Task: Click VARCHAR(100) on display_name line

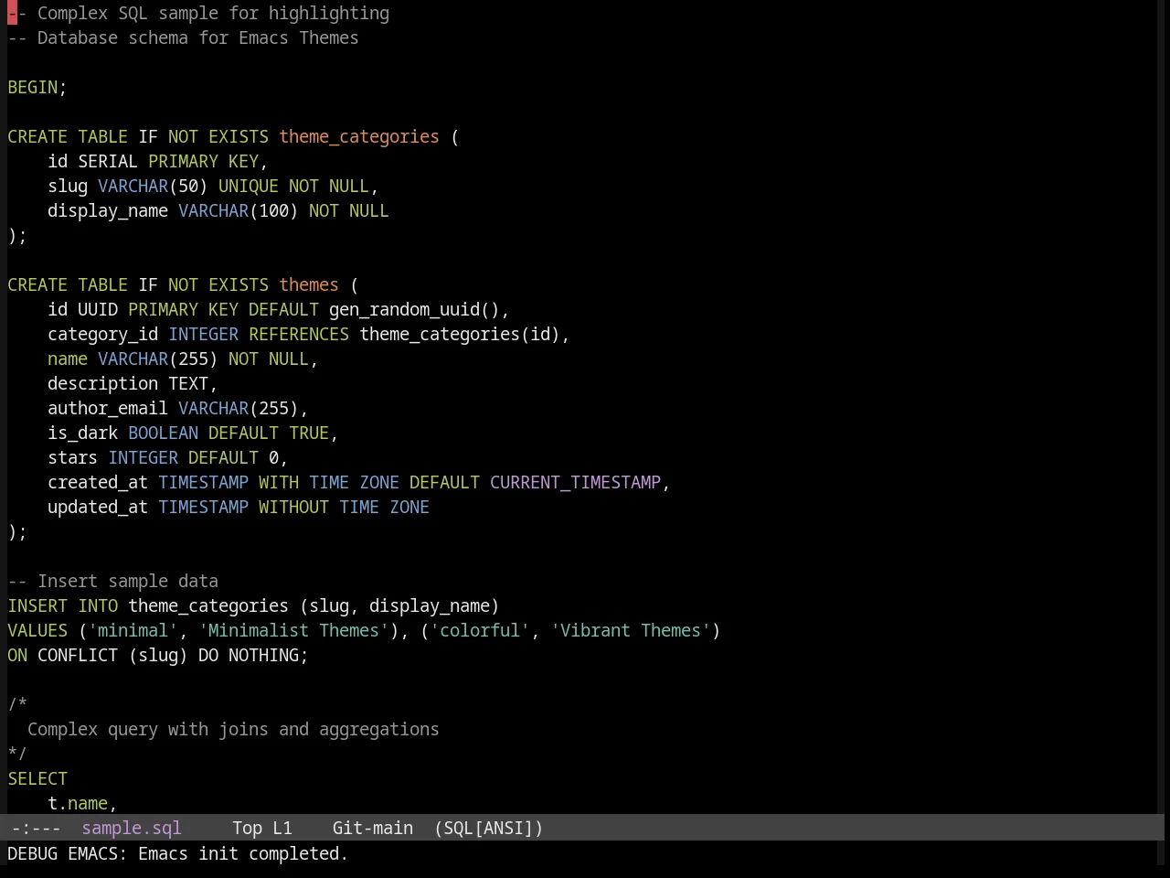Action: 239,211
